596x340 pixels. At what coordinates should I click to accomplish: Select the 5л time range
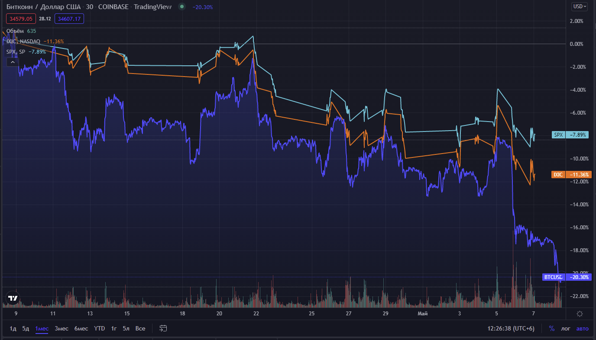pos(126,328)
